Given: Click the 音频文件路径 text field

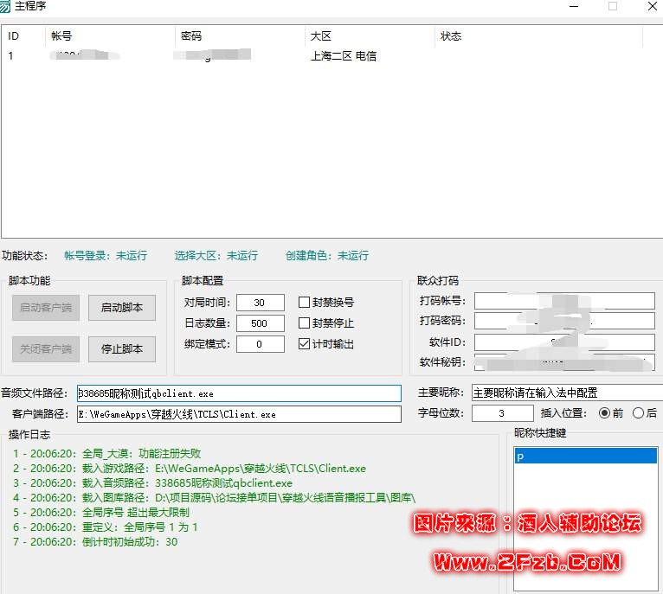Looking at the screenshot, I should pyautogui.click(x=239, y=393).
